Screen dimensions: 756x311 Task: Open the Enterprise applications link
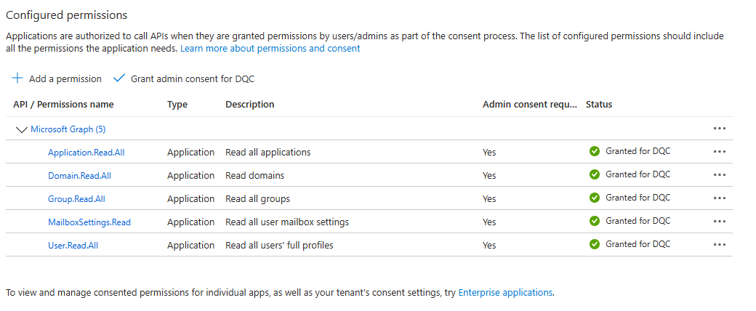click(x=504, y=292)
